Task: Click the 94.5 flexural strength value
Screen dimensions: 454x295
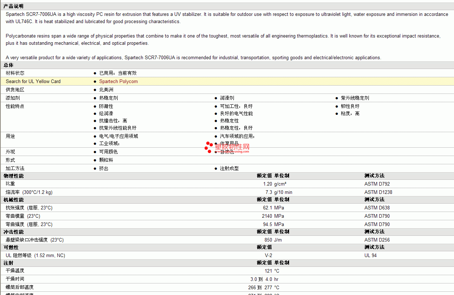Action: (x=267, y=224)
